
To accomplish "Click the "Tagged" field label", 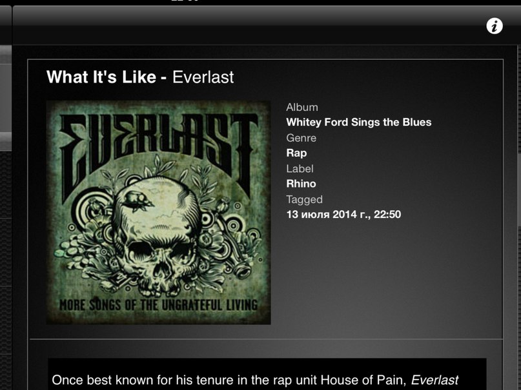I will tap(304, 200).
